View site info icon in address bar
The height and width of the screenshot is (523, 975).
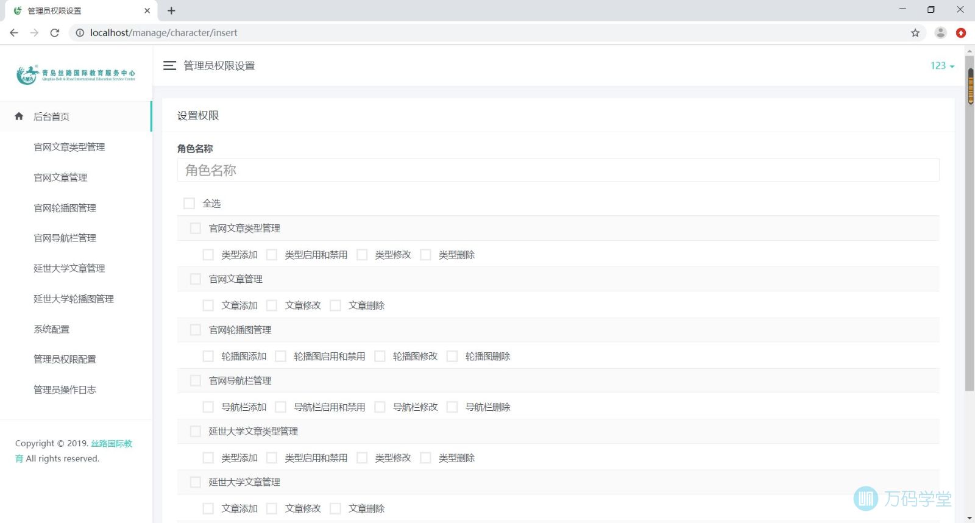[80, 33]
